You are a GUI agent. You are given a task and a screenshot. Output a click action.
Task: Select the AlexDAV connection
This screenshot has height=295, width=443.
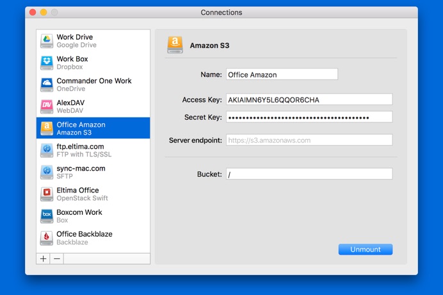pos(70,103)
